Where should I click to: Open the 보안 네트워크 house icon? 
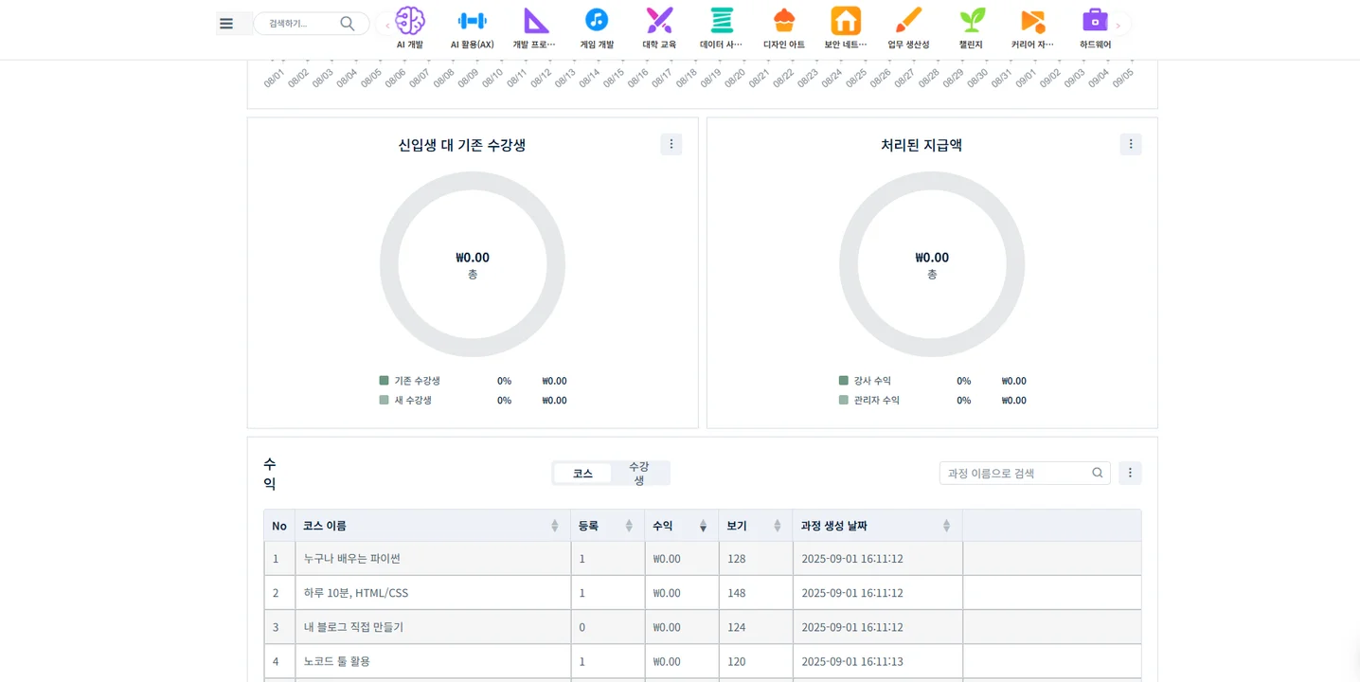coord(845,21)
